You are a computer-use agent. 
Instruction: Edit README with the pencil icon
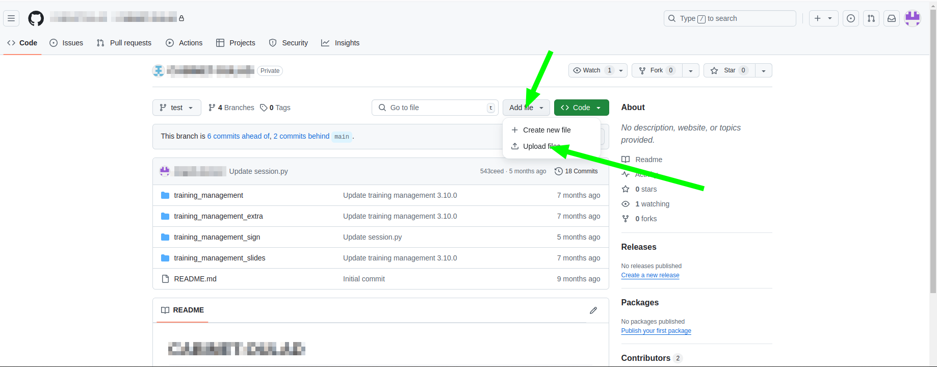click(x=593, y=310)
